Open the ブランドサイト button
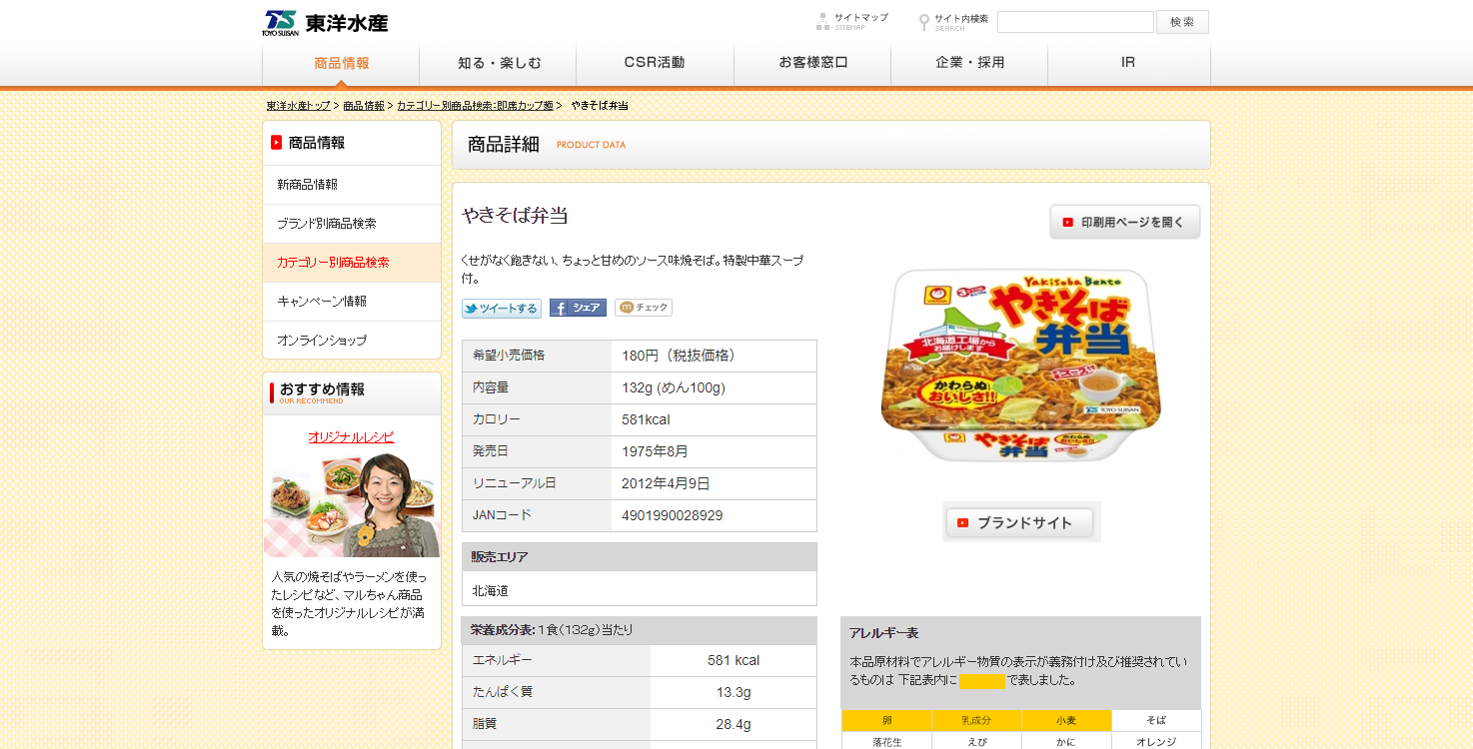Screen dimensions: 1473x749 pos(1020,522)
